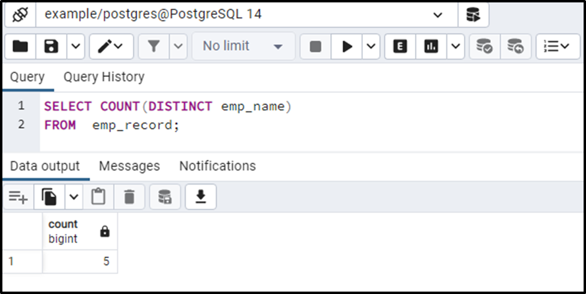
Task: Open file with the folder icon
Action: [20, 46]
